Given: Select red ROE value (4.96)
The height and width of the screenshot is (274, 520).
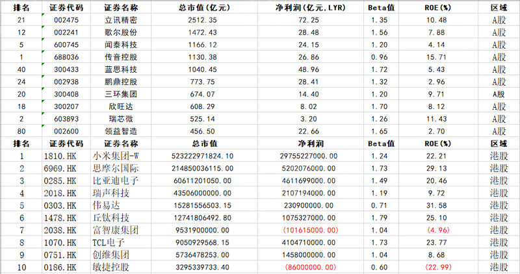Looking at the screenshot, I should pyautogui.click(x=437, y=230).
